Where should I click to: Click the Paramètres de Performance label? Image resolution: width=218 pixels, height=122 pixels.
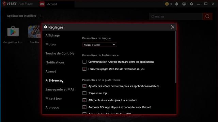tap(100, 55)
